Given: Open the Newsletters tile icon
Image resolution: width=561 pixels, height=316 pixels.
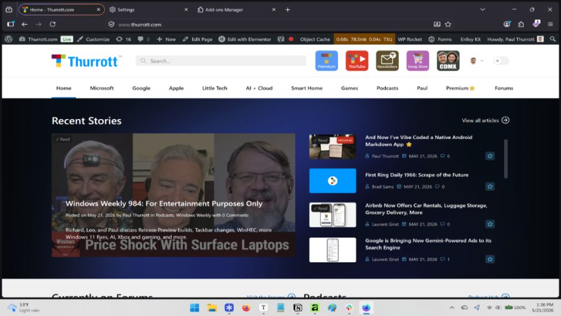Looking at the screenshot, I should click(387, 60).
